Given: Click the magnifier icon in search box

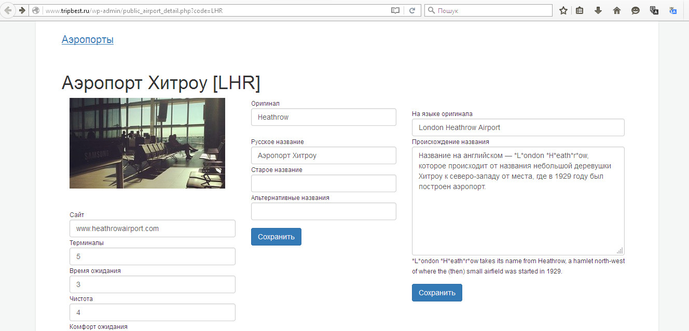Looking at the screenshot, I should click(431, 10).
